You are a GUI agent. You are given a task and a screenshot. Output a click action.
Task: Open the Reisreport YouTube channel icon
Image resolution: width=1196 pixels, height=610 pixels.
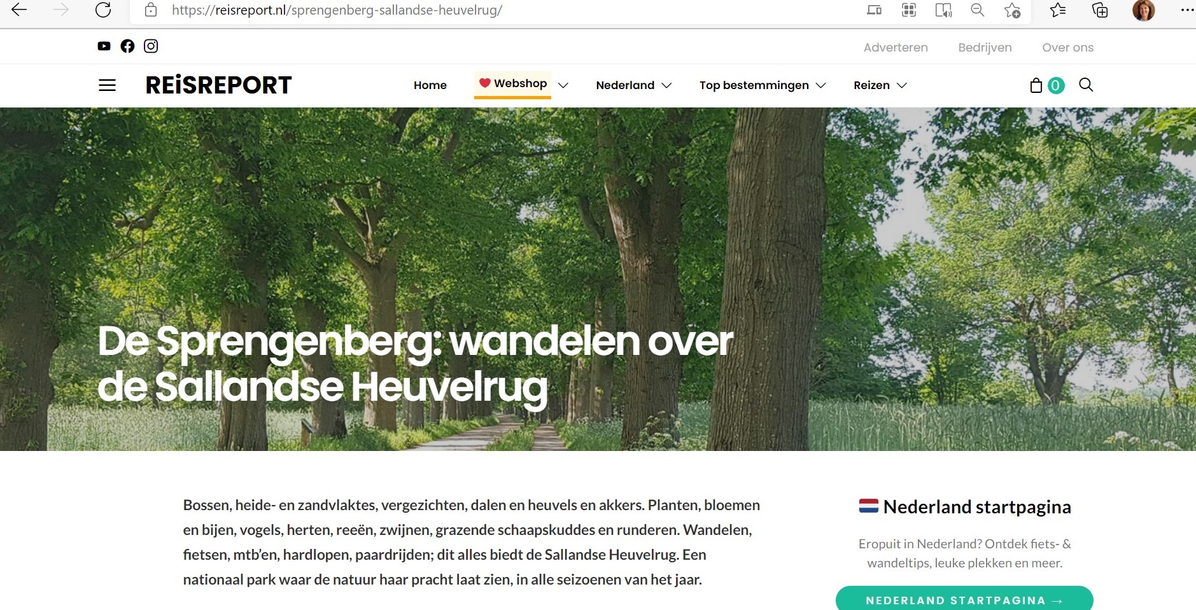[104, 46]
